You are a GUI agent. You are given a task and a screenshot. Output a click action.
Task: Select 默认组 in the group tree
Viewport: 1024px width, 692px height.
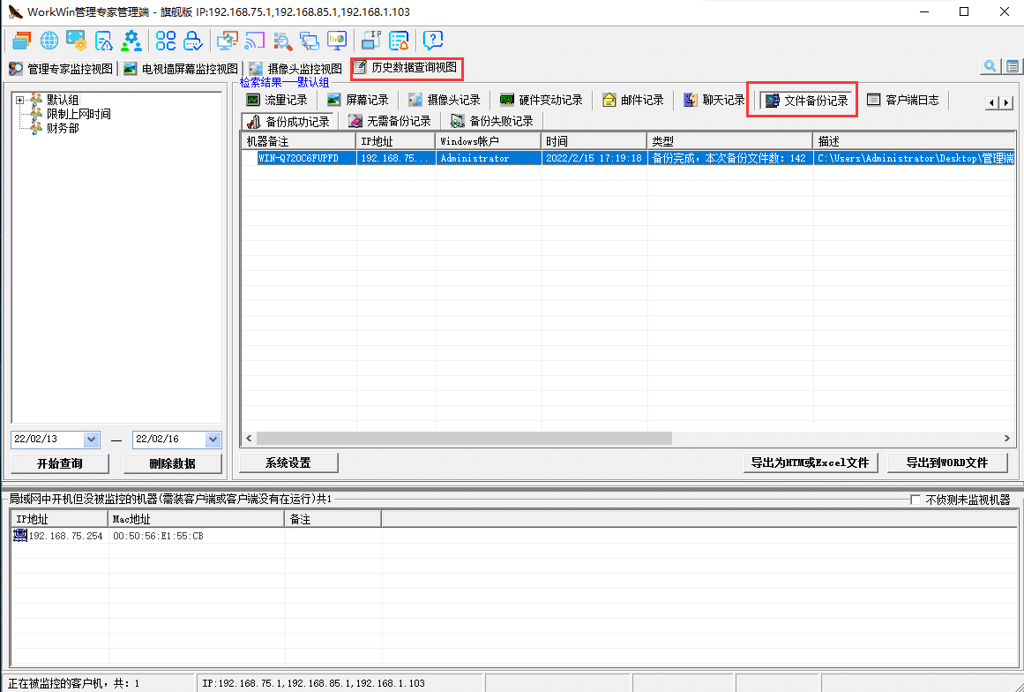coord(63,100)
